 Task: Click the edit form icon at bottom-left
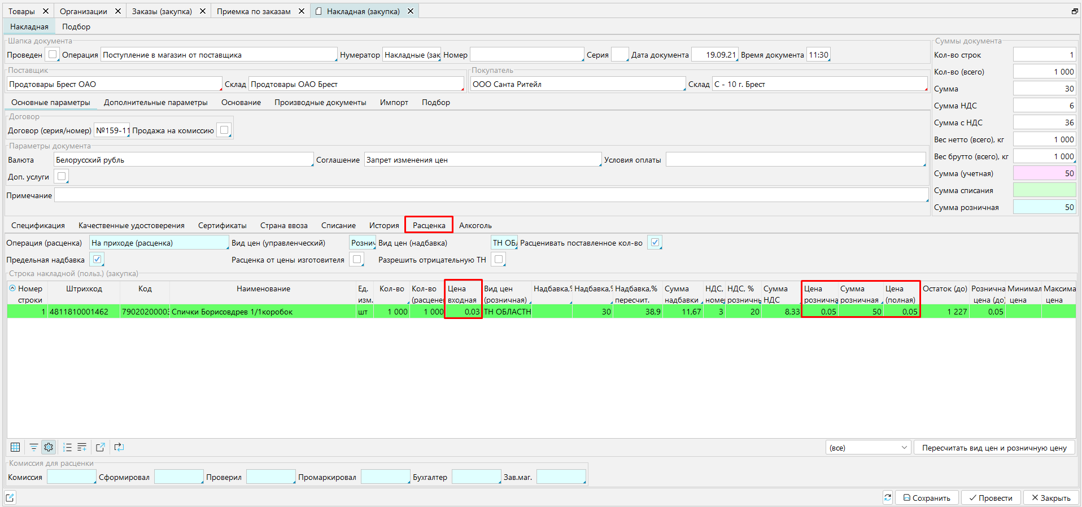click(10, 497)
